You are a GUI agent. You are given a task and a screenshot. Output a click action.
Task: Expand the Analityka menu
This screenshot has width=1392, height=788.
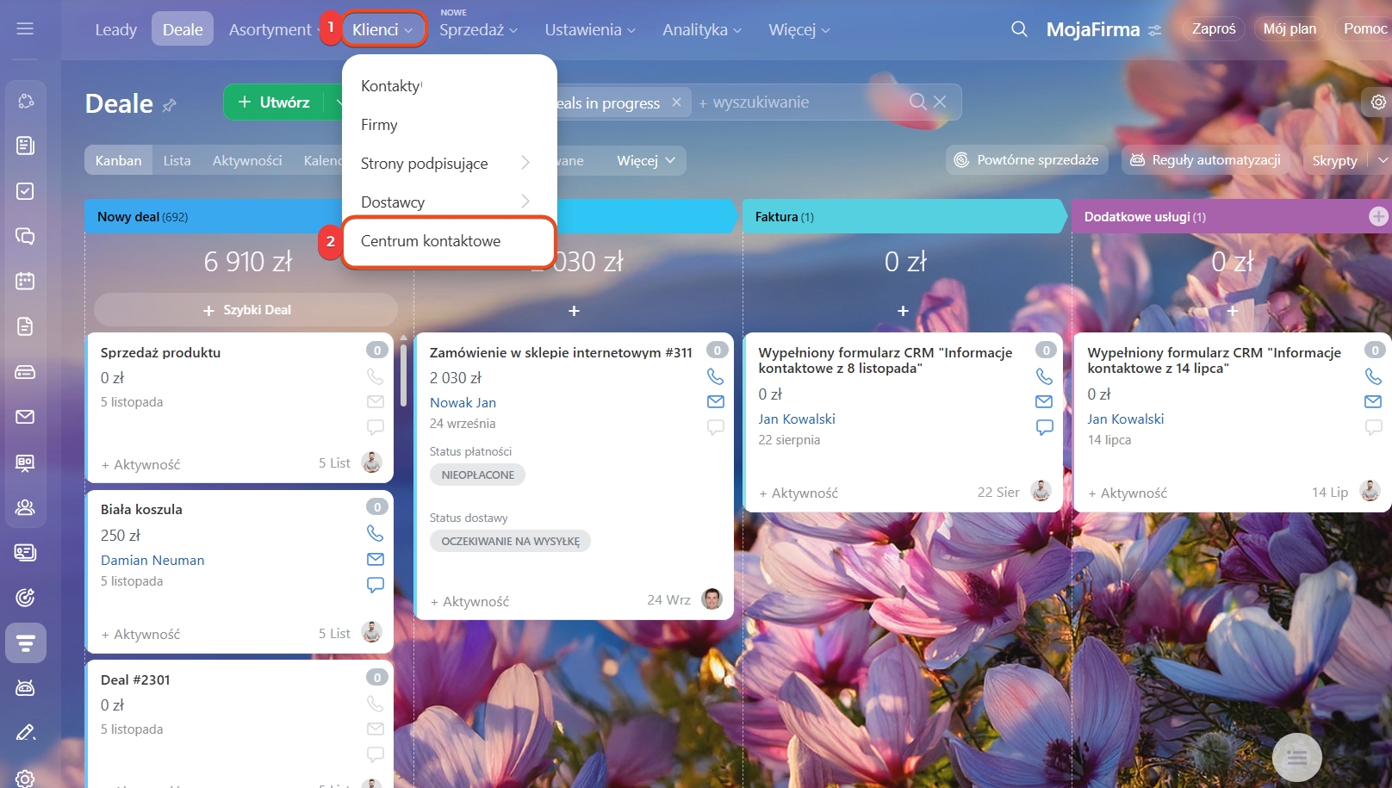pyautogui.click(x=701, y=30)
